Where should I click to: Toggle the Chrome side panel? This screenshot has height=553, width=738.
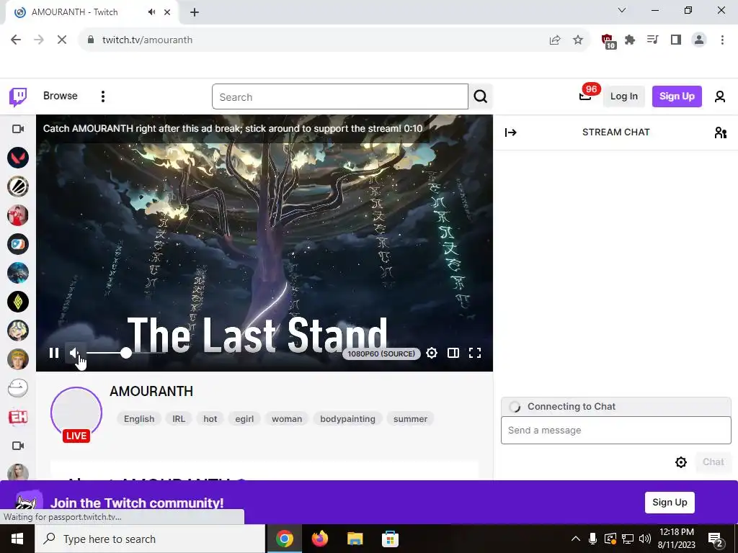676,40
